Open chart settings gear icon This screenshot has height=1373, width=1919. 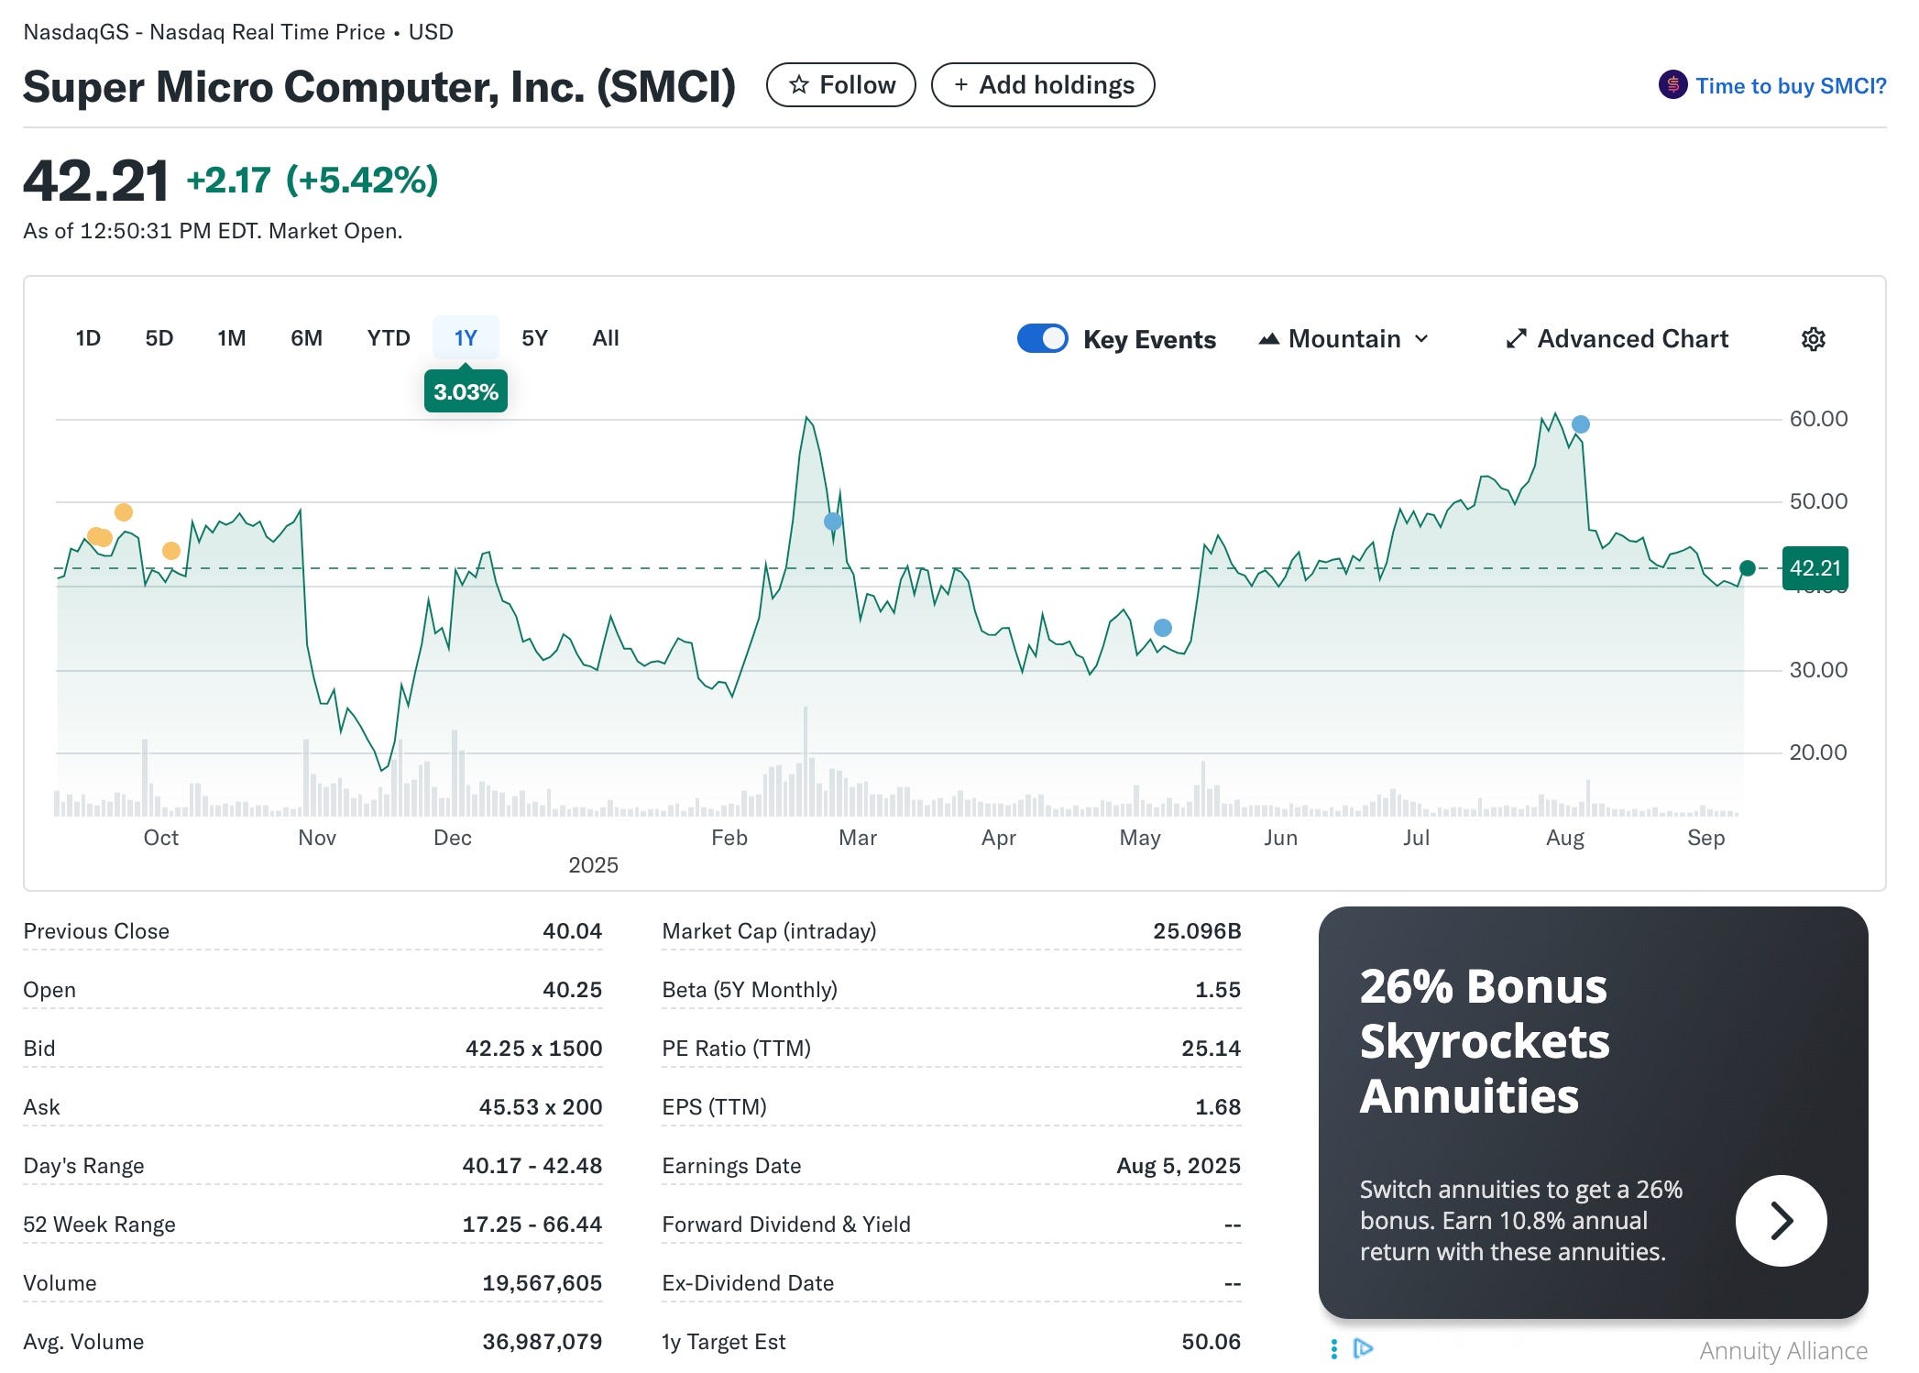pyautogui.click(x=1813, y=339)
